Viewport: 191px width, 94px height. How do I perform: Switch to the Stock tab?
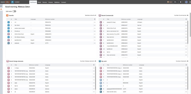[39, 2]
